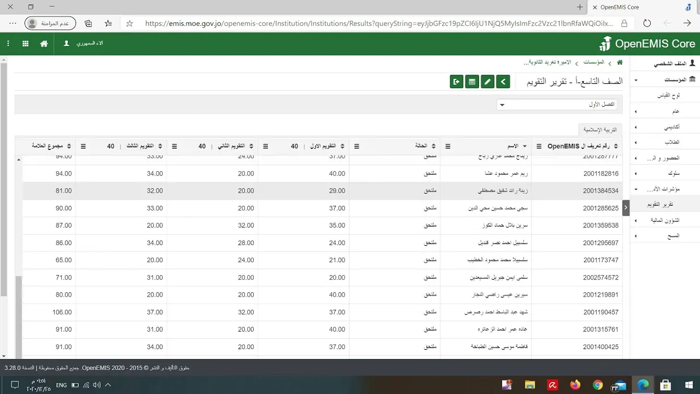
Task: Click the table scroll-up arrow
Action: pyautogui.click(x=19, y=159)
